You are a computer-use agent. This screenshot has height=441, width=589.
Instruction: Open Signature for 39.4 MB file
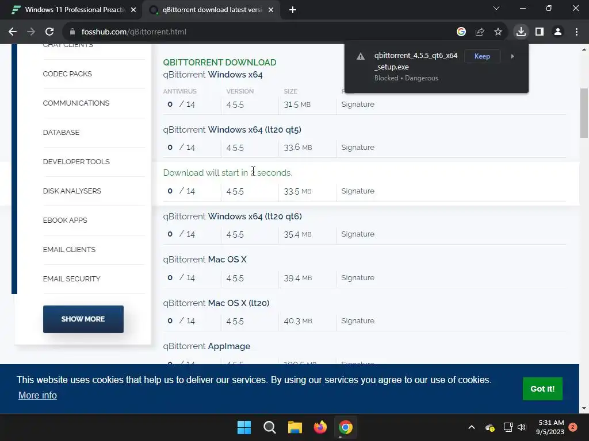tap(358, 277)
